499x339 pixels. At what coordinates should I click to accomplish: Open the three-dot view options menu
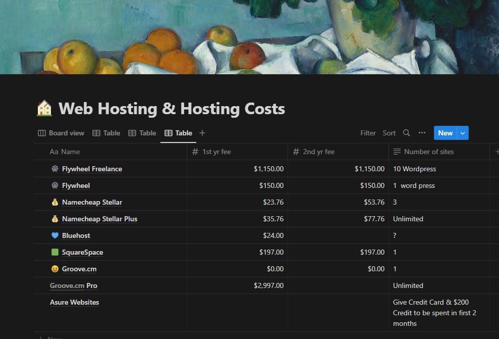point(422,133)
